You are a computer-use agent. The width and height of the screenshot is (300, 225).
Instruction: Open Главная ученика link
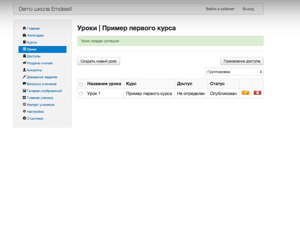point(40,98)
